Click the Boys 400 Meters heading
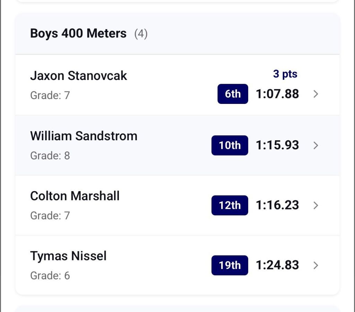The height and width of the screenshot is (312, 355). coord(78,34)
